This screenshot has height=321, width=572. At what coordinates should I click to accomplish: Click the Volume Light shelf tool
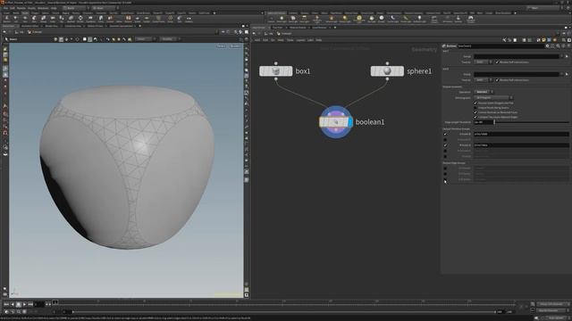coord(332,19)
